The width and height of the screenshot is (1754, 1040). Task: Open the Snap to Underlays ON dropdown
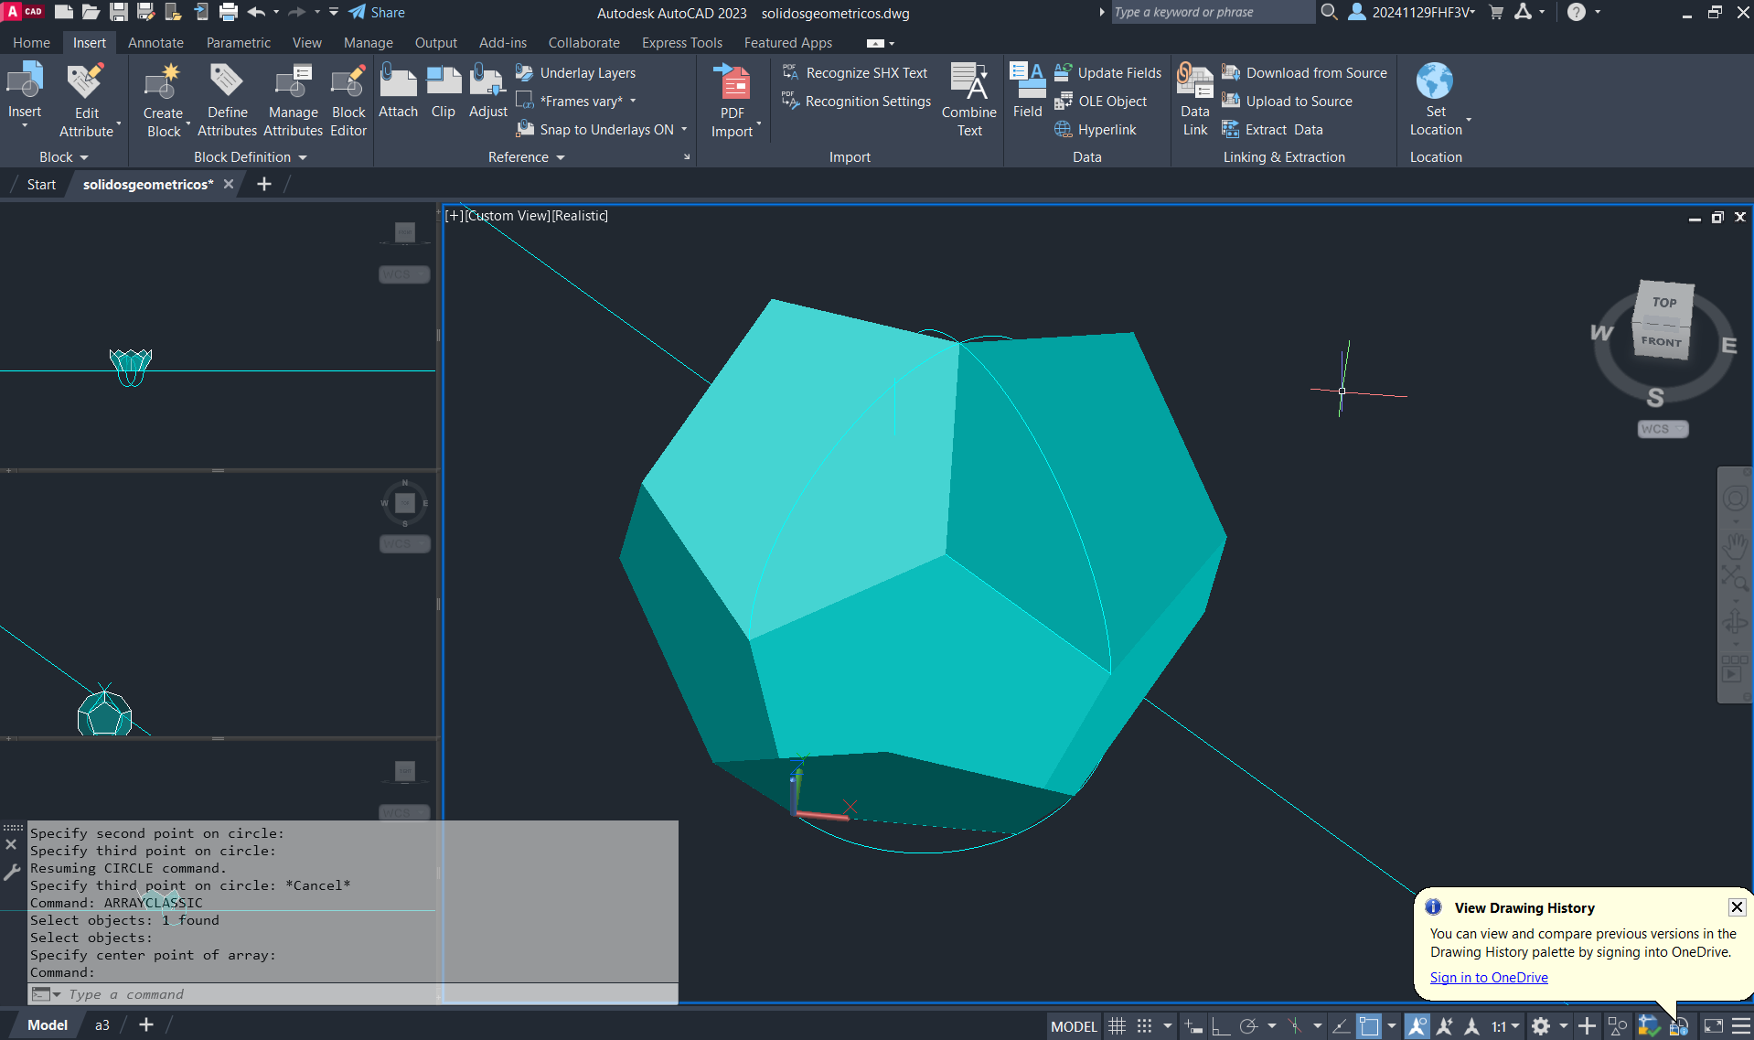point(684,130)
